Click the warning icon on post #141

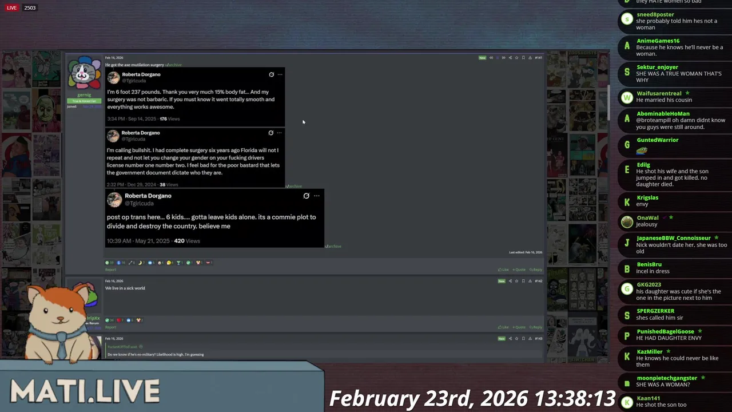coord(530,58)
